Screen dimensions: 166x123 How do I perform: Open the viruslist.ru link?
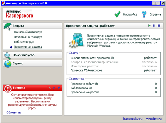pyautogui.click(x=154, y=119)
